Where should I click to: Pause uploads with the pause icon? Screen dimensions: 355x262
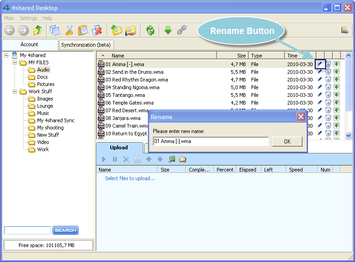(x=115, y=159)
